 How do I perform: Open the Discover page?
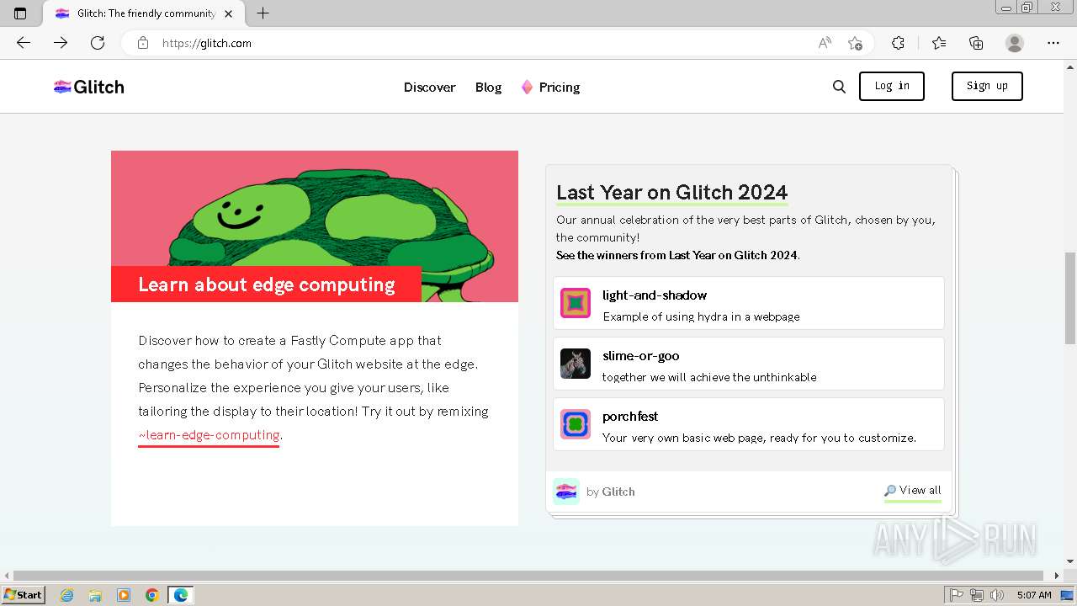429,88
